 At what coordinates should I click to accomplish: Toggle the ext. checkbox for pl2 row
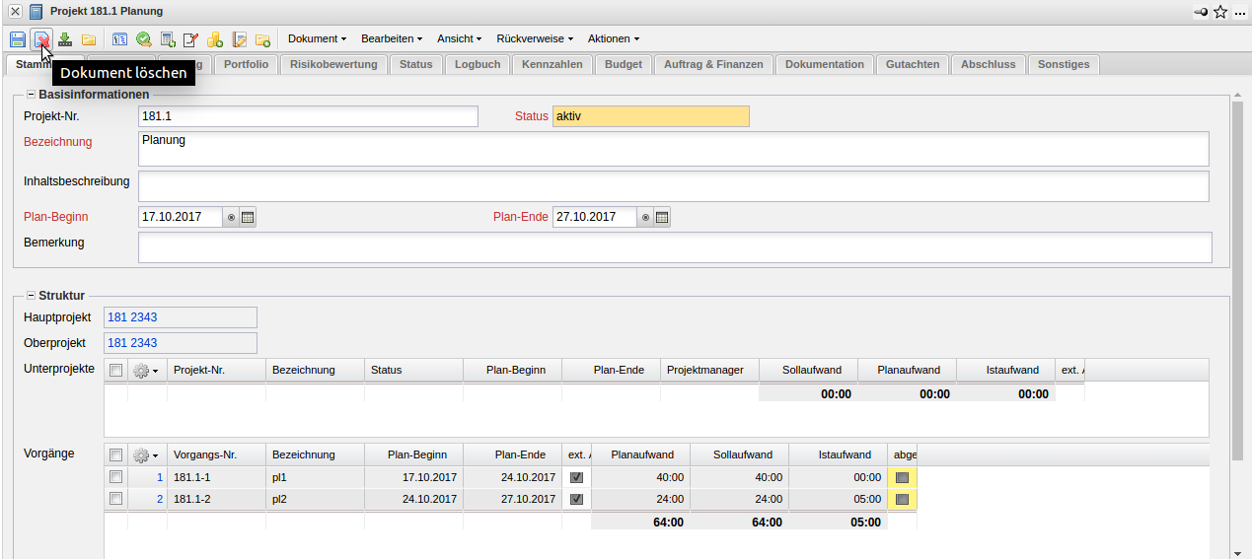pyautogui.click(x=577, y=499)
